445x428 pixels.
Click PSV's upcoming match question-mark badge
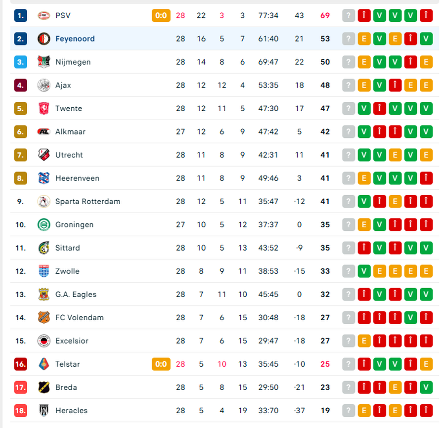coord(349,15)
